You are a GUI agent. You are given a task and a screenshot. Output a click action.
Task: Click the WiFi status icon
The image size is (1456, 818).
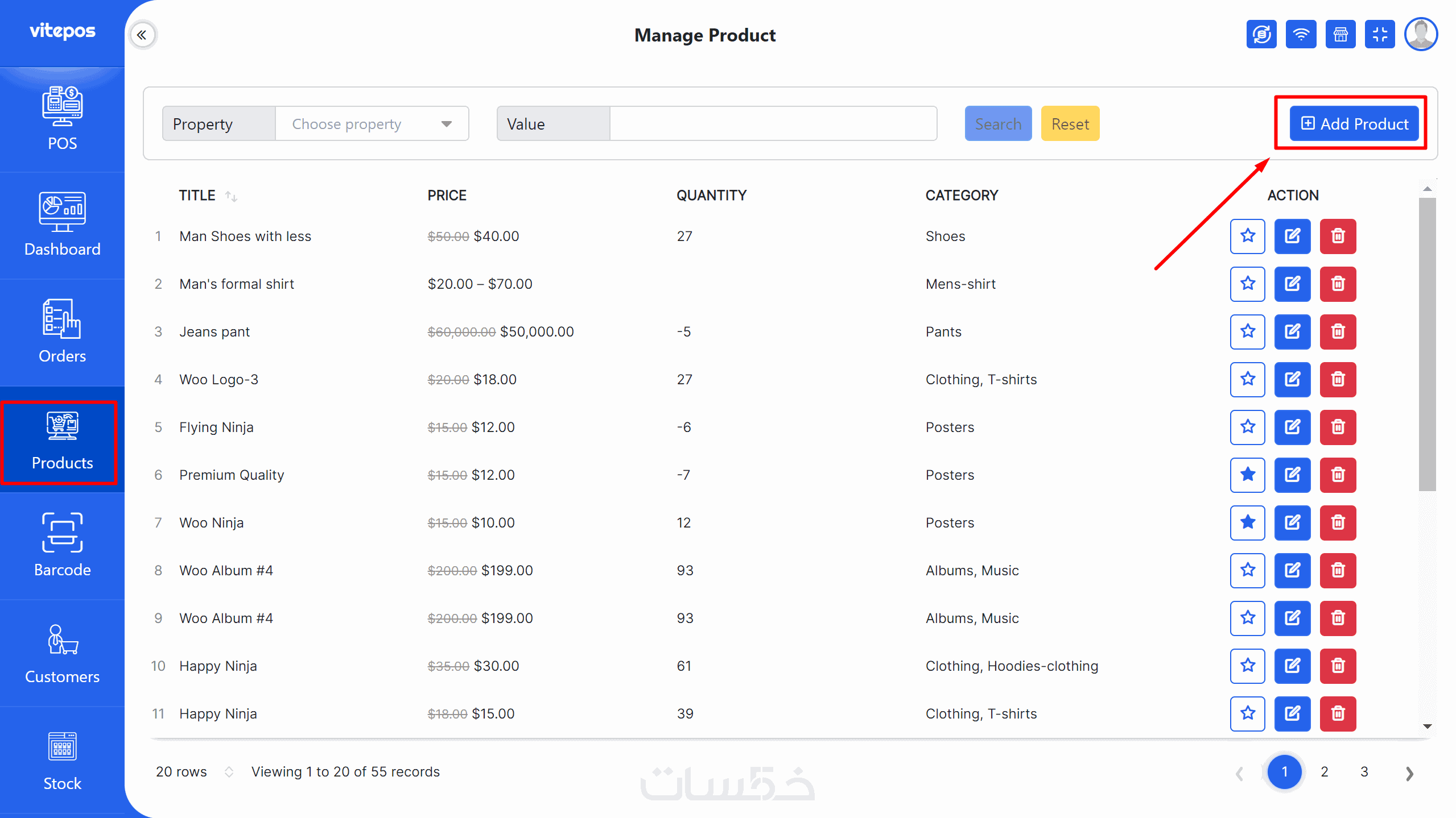click(x=1301, y=35)
